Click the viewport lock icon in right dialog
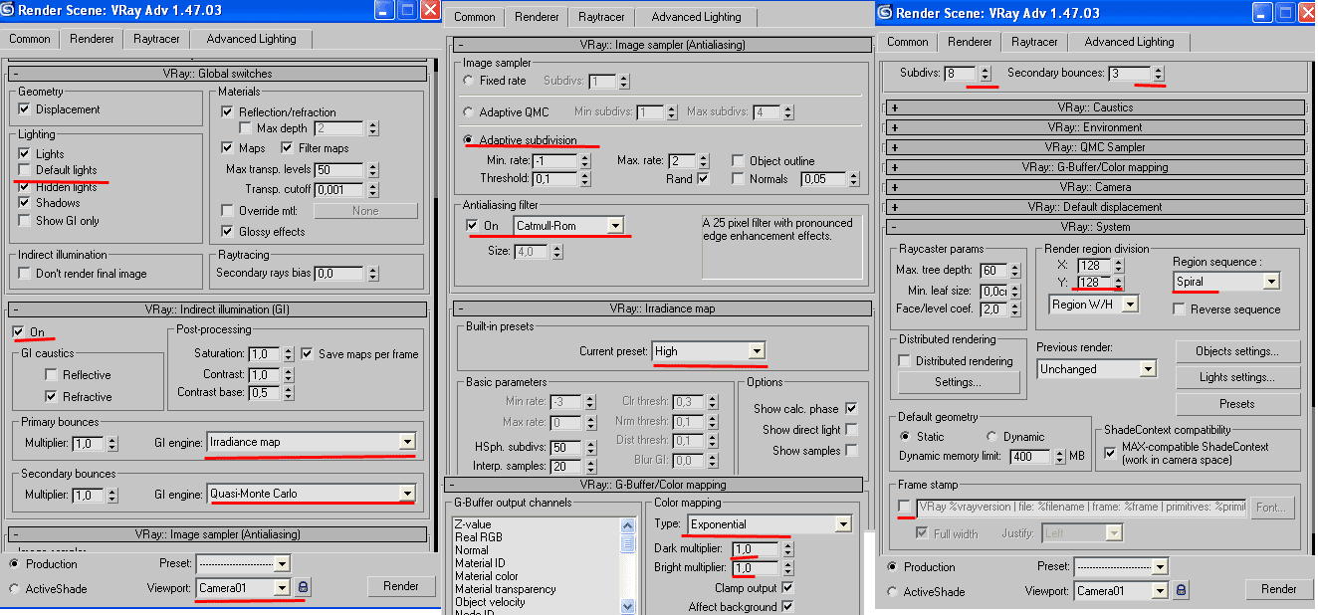 coord(1181,590)
